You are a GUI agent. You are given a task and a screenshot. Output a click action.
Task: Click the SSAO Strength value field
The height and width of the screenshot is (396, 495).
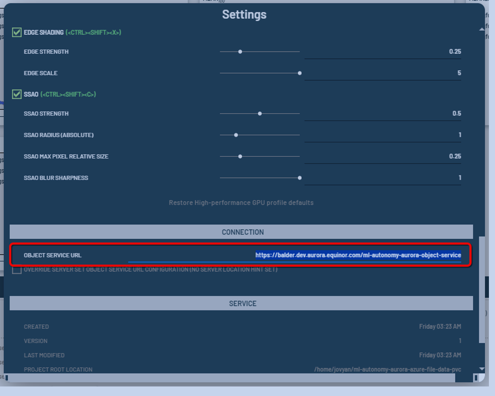click(x=382, y=114)
